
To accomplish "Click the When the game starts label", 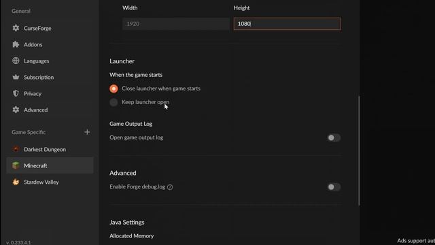I will [x=136, y=75].
